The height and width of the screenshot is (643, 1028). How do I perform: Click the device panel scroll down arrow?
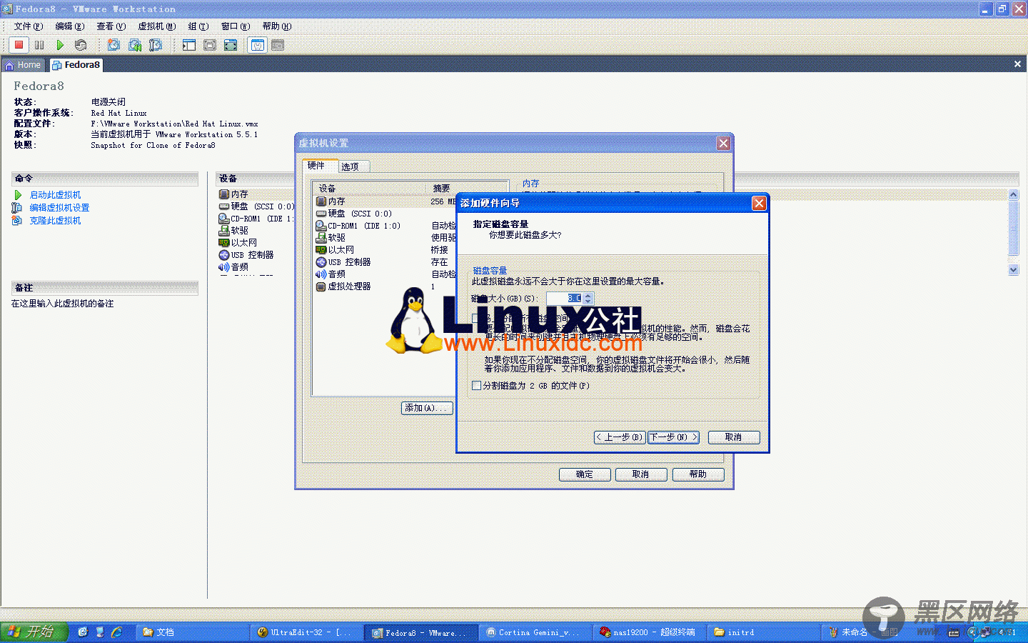click(x=1014, y=270)
